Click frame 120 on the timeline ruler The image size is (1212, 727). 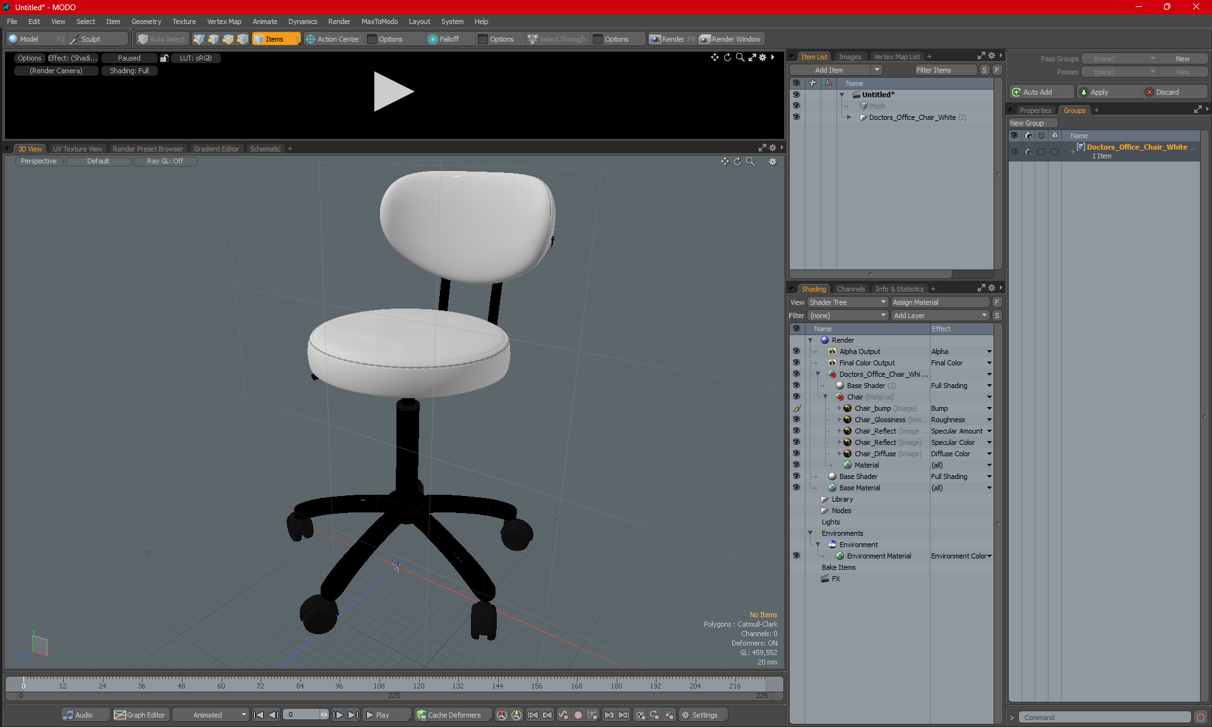click(419, 685)
